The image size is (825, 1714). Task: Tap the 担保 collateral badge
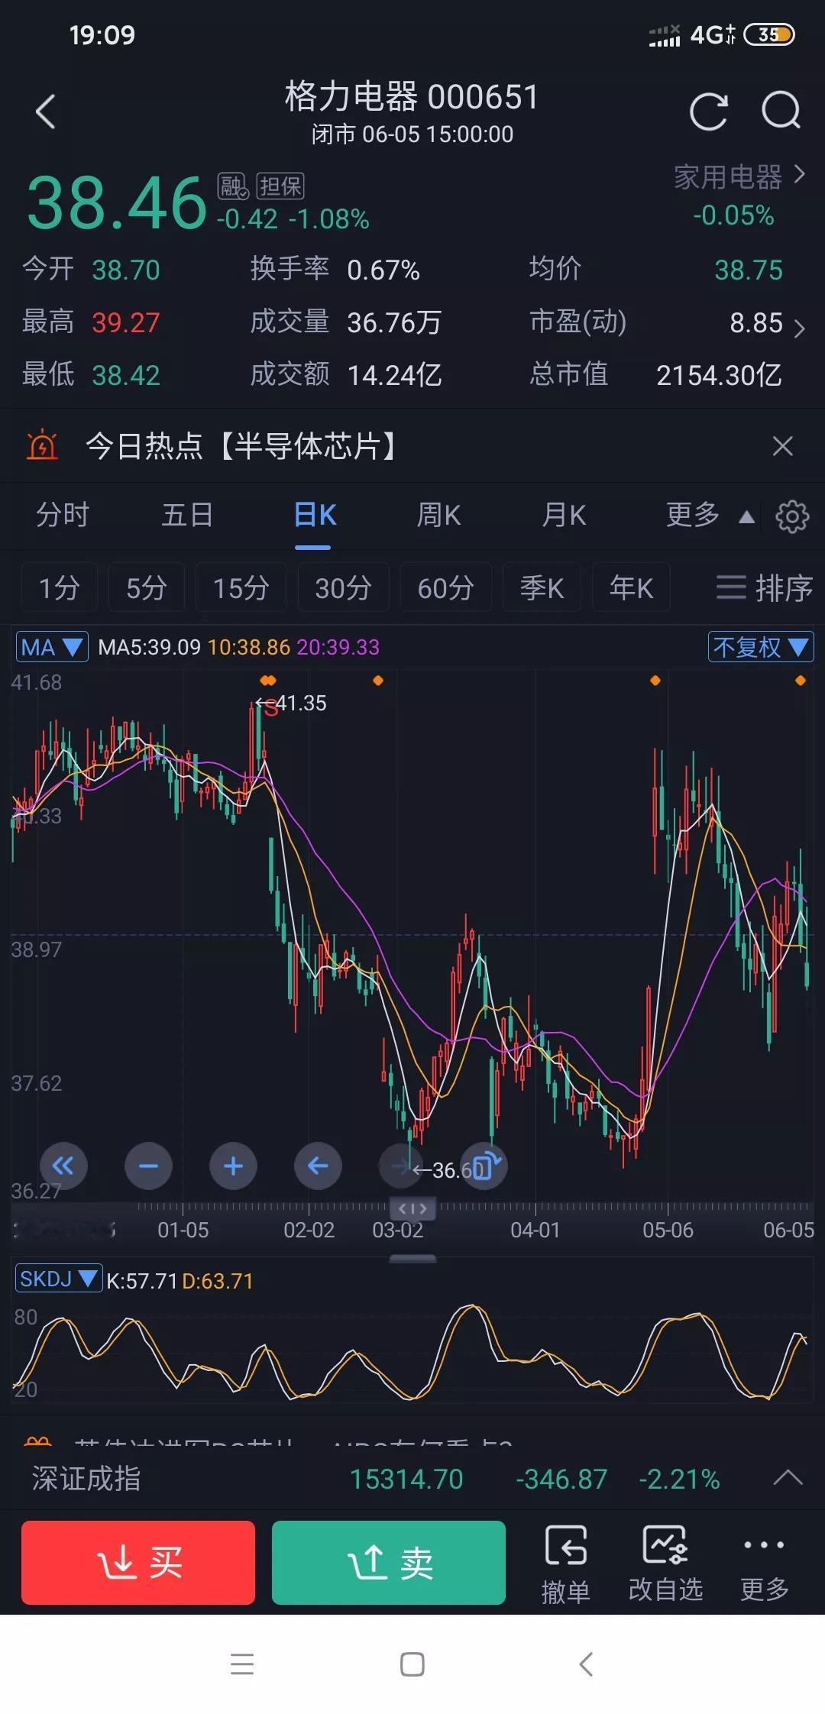click(280, 186)
